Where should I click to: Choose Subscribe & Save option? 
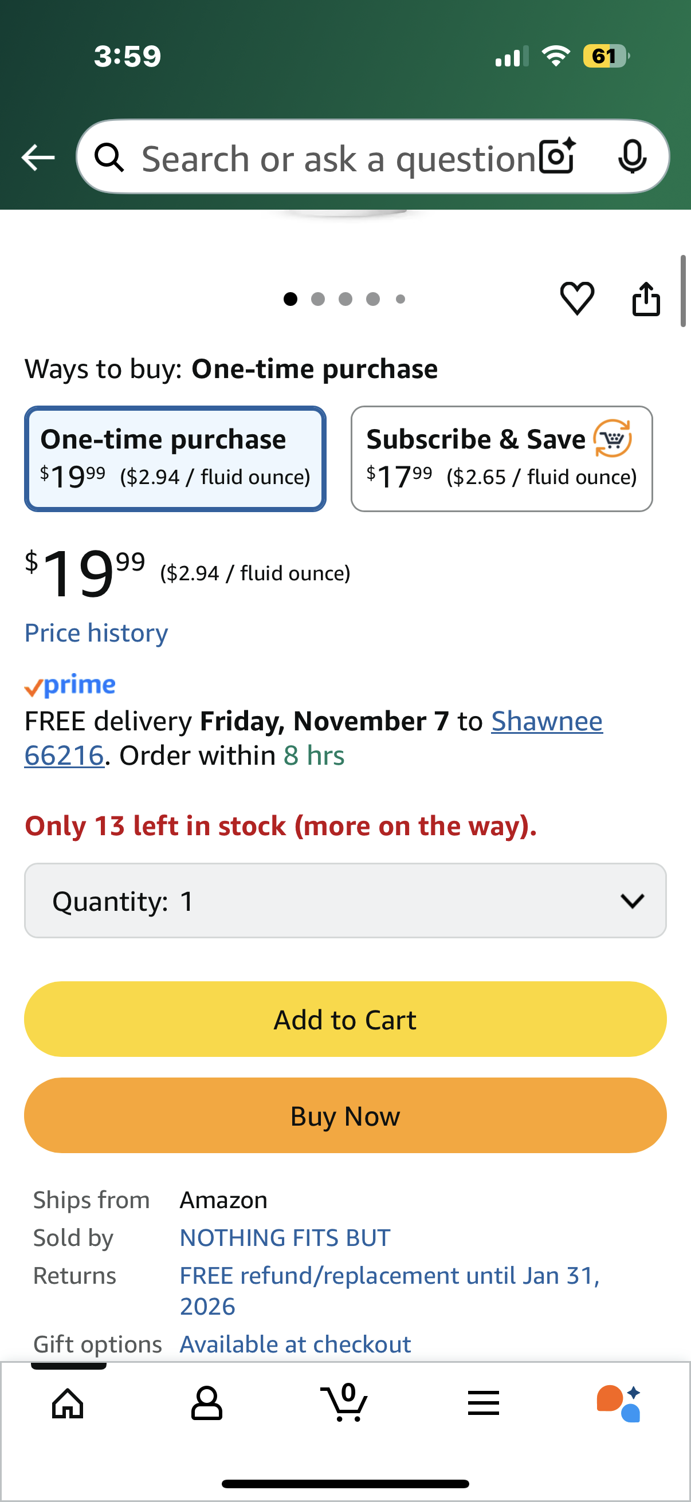pyautogui.click(x=501, y=459)
